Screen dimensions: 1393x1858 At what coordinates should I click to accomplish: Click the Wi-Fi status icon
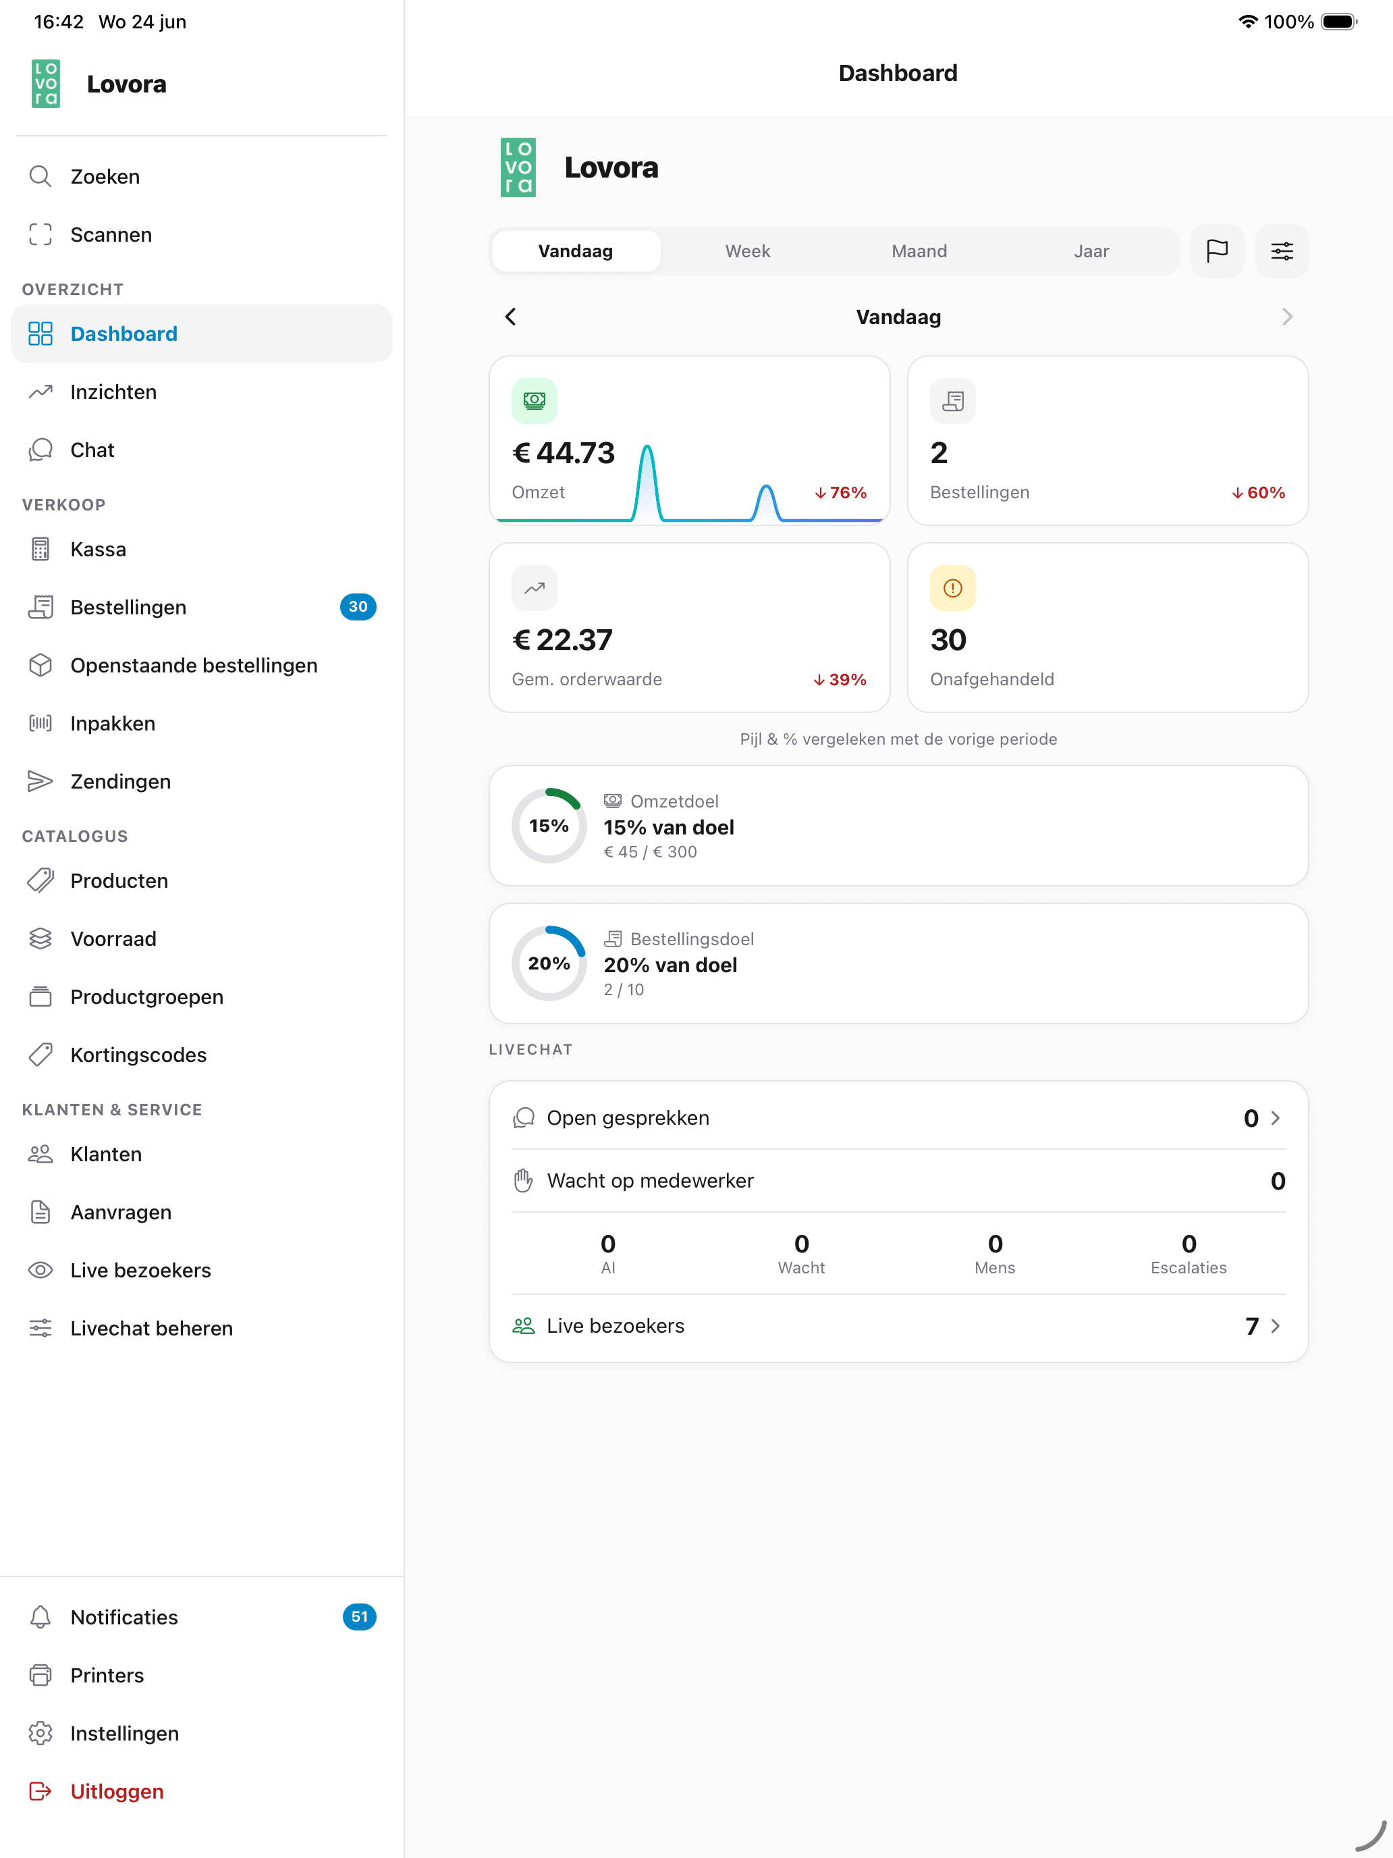[1248, 21]
